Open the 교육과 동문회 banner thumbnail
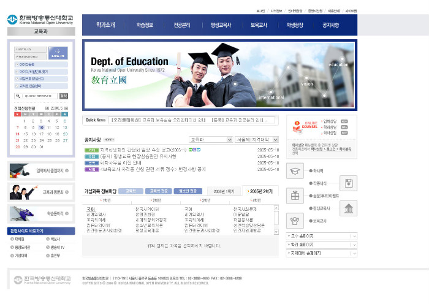The height and width of the screenshot is (304, 429). 23,192
